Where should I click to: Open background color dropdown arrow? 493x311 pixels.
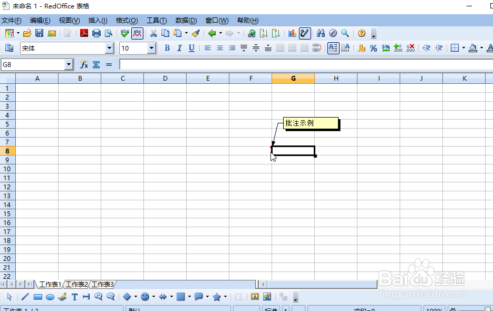(x=481, y=48)
